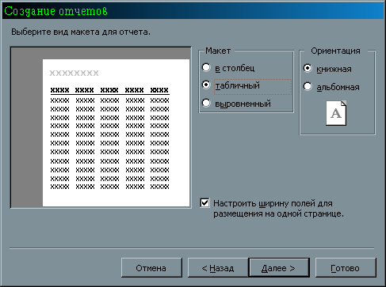Click the 'Создание отчетов' title bar

click(x=193, y=11)
